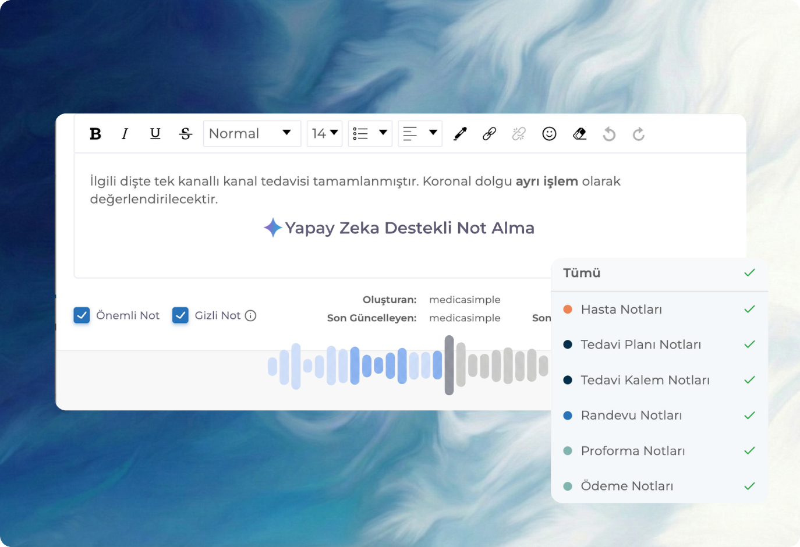Select Randevu Notları filter option

tap(659, 415)
